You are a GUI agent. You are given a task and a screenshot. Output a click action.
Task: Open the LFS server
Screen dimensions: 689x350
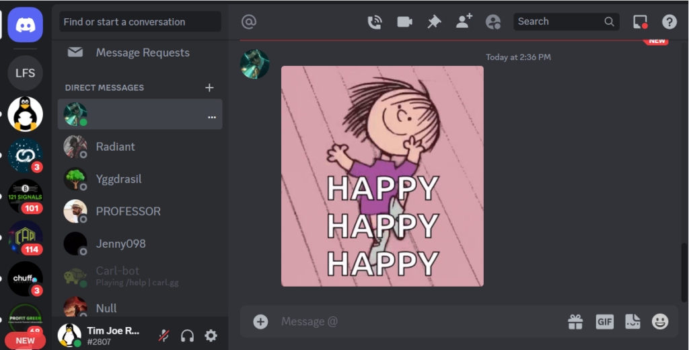[x=25, y=73]
